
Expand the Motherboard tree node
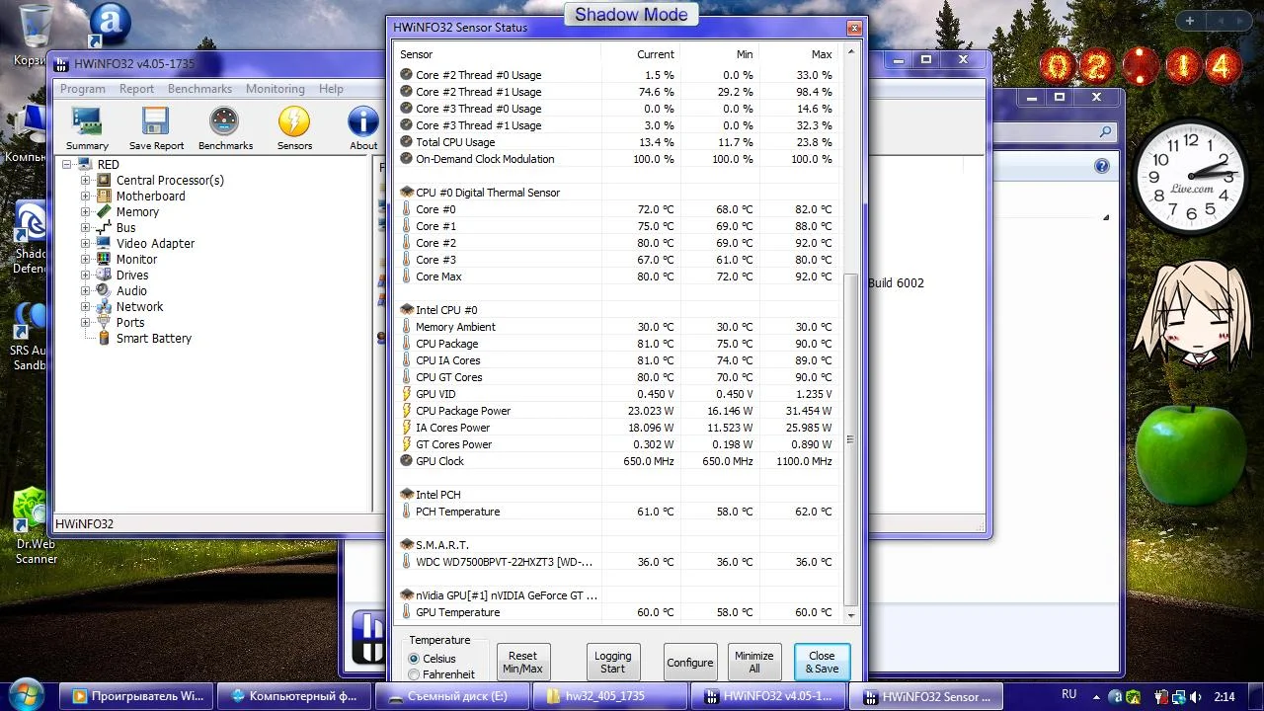[x=85, y=197]
